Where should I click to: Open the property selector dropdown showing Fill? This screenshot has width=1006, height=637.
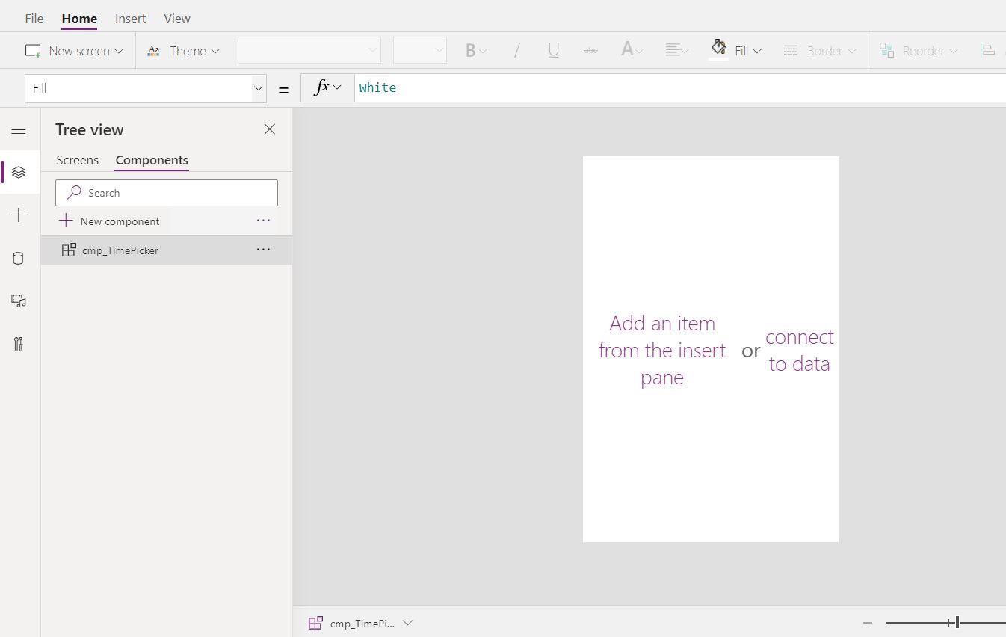(x=258, y=88)
